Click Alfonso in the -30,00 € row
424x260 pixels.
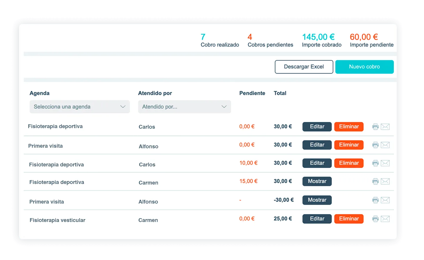pos(148,202)
